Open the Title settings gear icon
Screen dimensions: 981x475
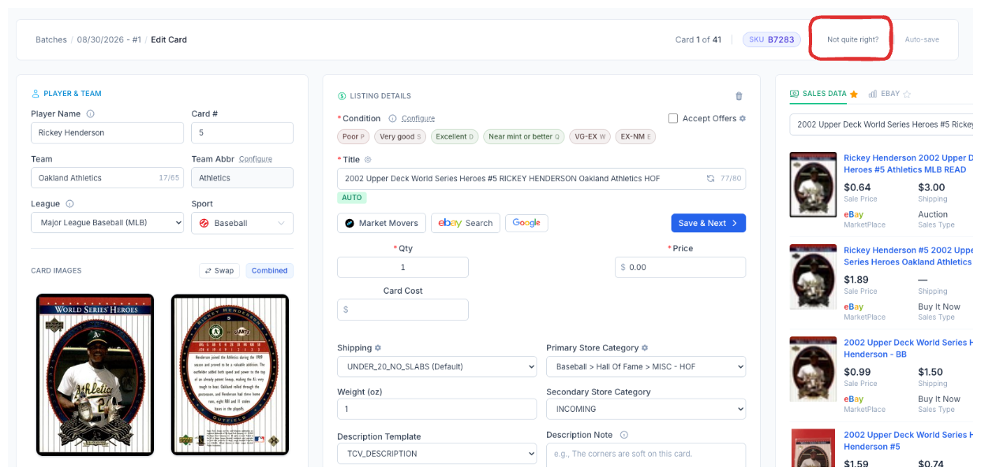click(368, 159)
